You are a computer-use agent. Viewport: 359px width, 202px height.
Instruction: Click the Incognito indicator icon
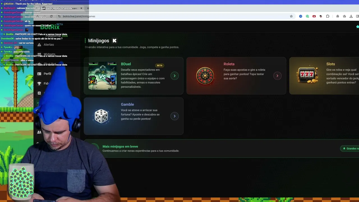(338, 16)
